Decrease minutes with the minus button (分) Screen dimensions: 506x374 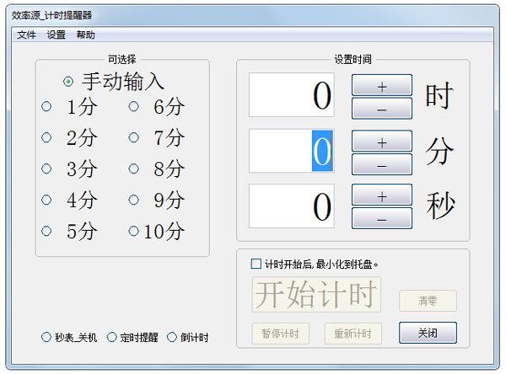click(381, 164)
